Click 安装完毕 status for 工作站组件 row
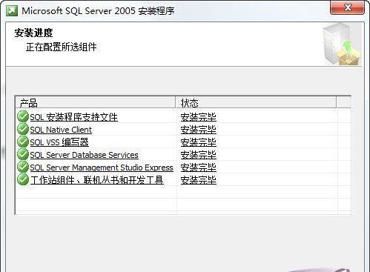370x272 pixels. [x=199, y=180]
